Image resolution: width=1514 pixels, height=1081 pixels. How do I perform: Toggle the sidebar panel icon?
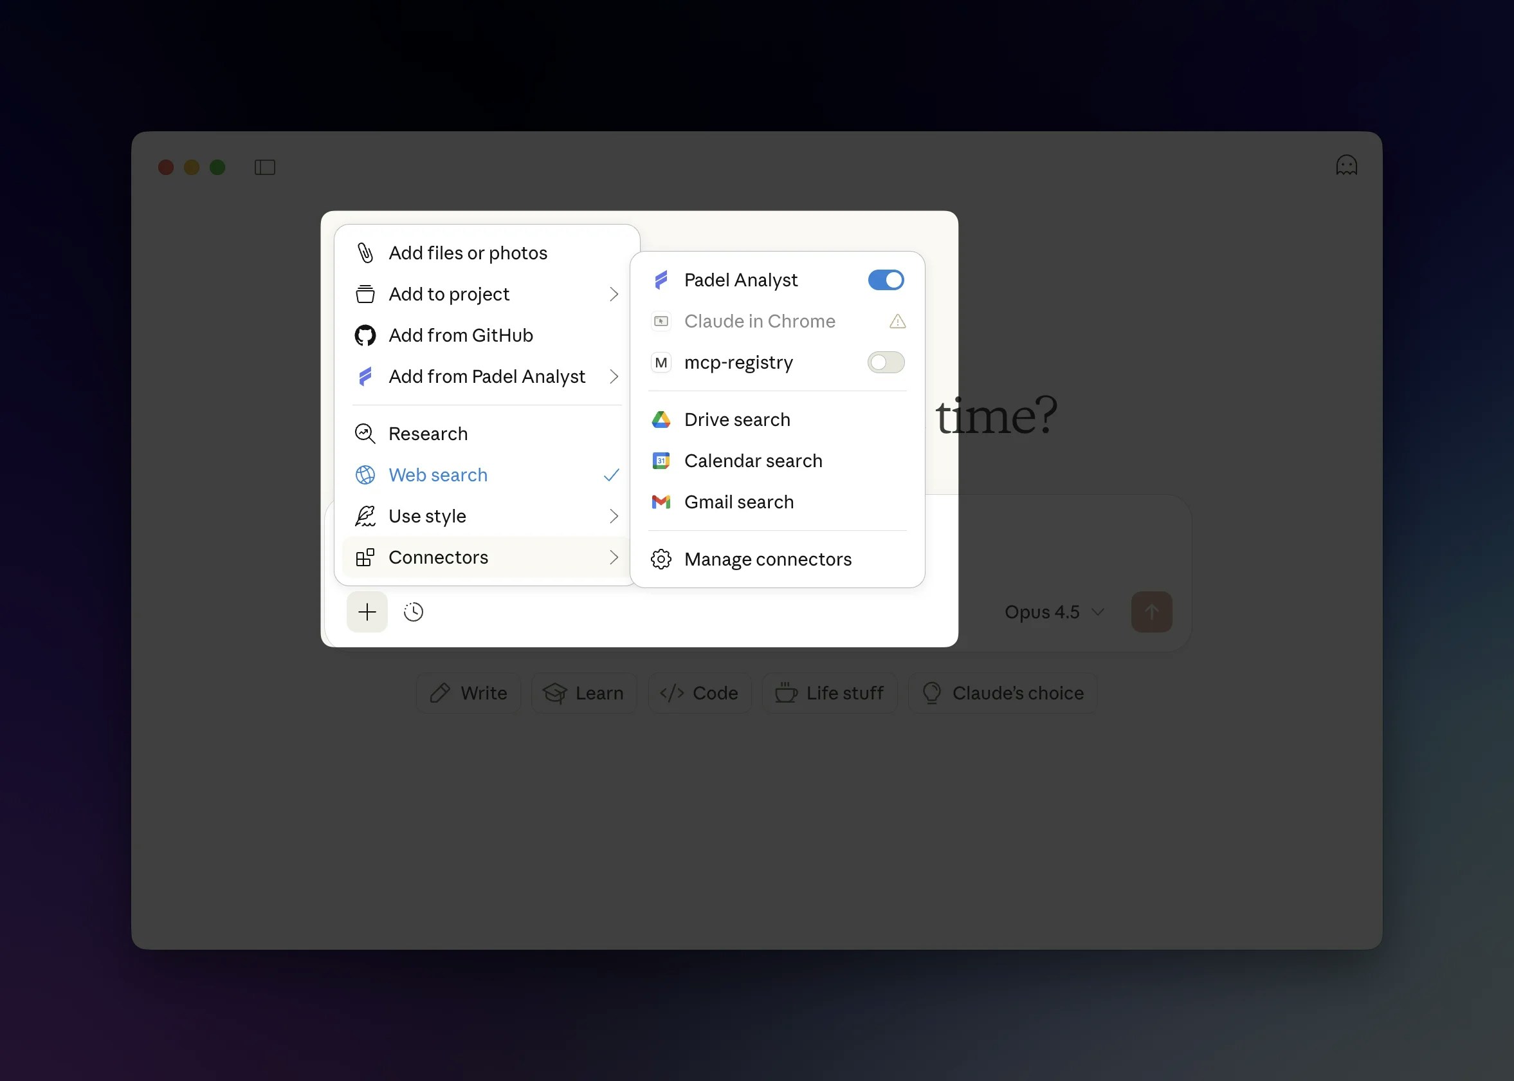pyautogui.click(x=265, y=167)
